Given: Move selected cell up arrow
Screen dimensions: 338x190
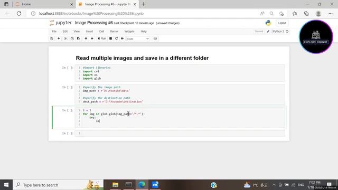Looking at the screenshot, I should point(86,39).
